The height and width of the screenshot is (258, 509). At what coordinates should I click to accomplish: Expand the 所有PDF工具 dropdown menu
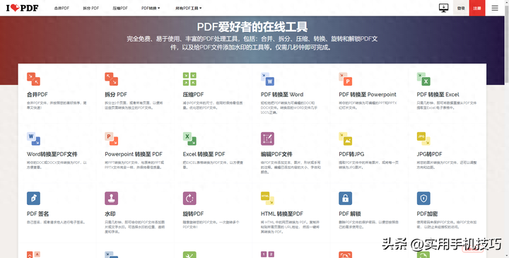[x=189, y=8]
